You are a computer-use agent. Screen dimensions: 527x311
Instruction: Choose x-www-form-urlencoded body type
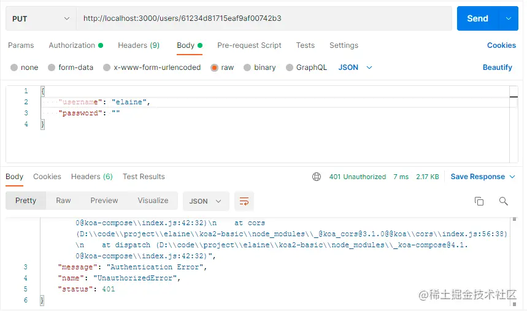click(107, 67)
